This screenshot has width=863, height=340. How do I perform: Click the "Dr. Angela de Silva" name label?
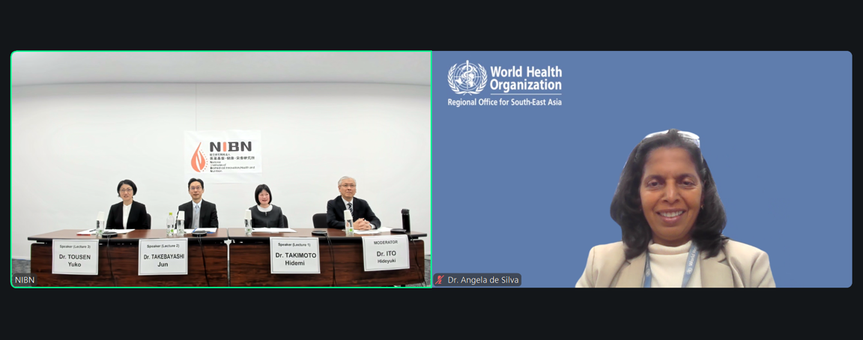point(482,280)
